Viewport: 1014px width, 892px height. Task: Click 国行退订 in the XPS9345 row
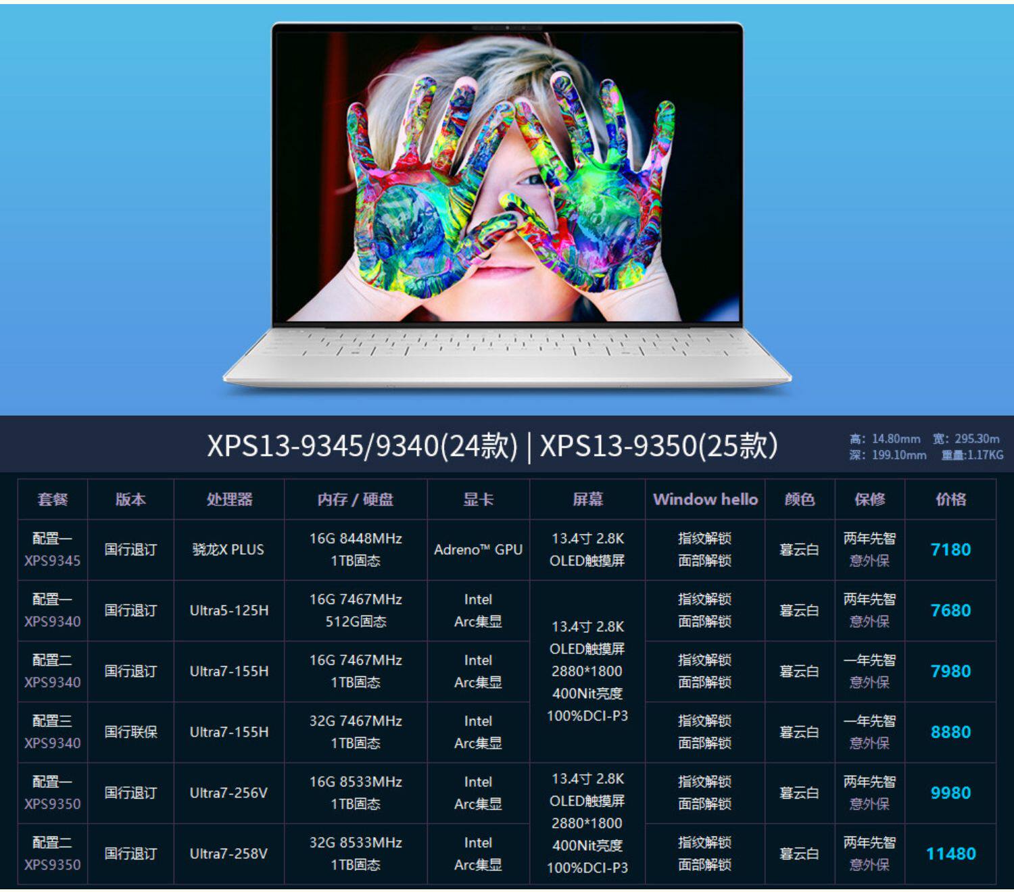coord(130,549)
